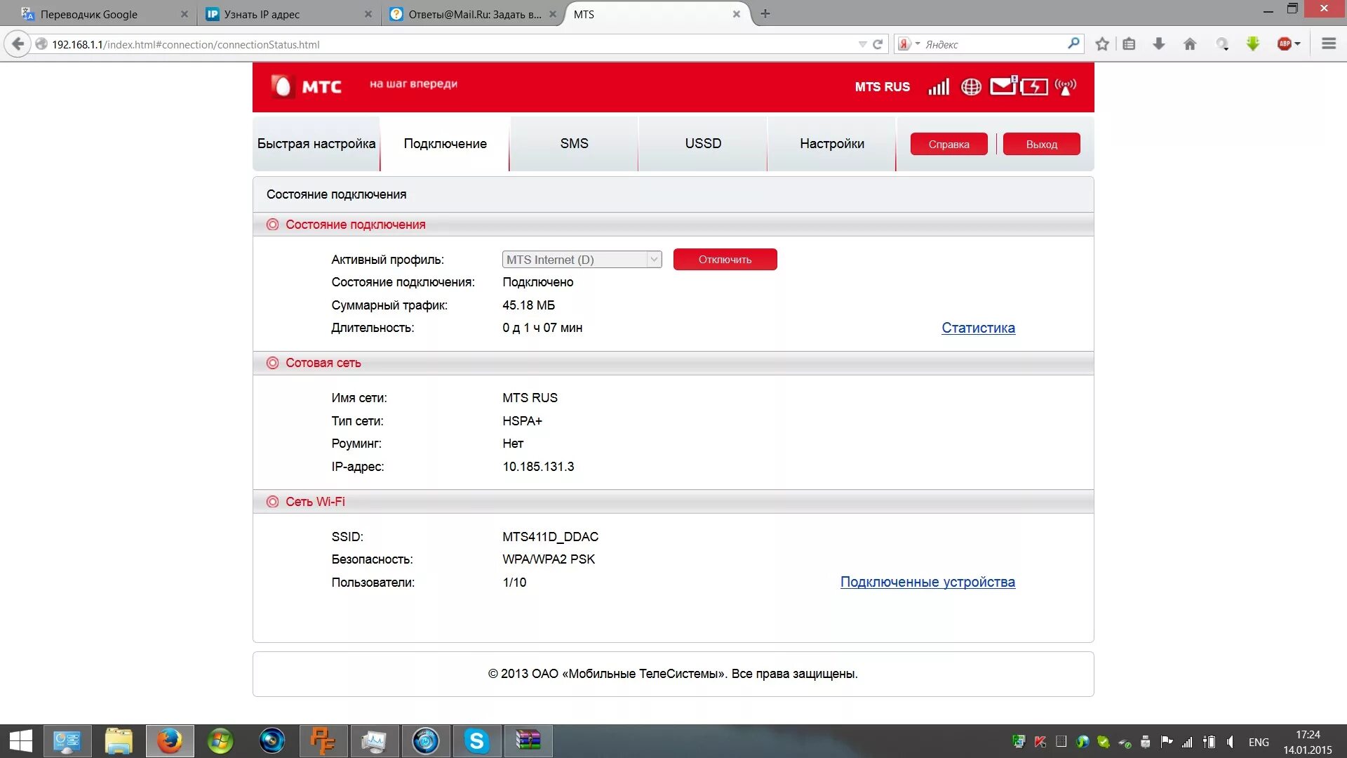This screenshot has width=1347, height=758.
Task: Click the Справка button
Action: (949, 144)
